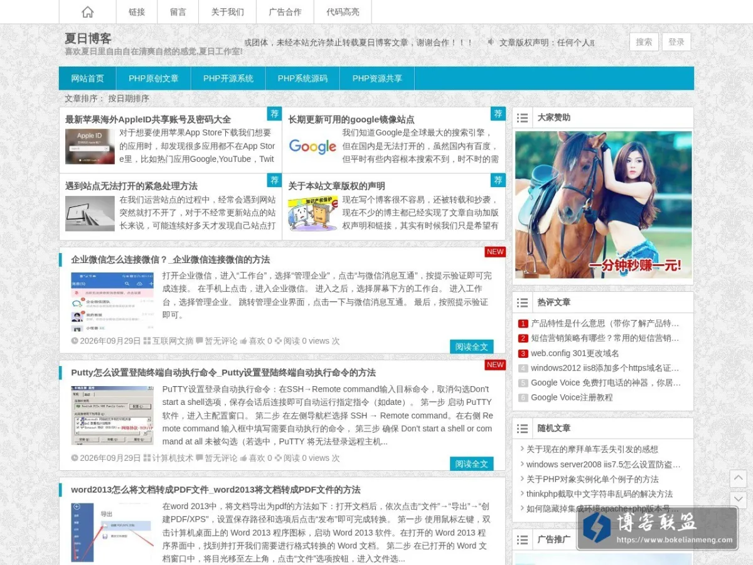This screenshot has height=565, width=753.
Task: Open article 长期更新可用的google镜像站点
Action: pyautogui.click(x=351, y=119)
